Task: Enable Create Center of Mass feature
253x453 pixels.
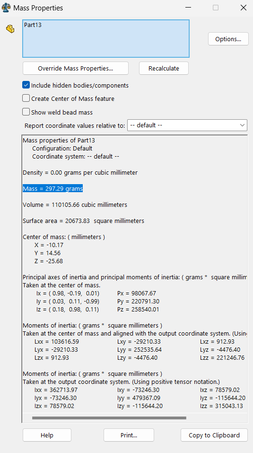Action: [x=26, y=98]
